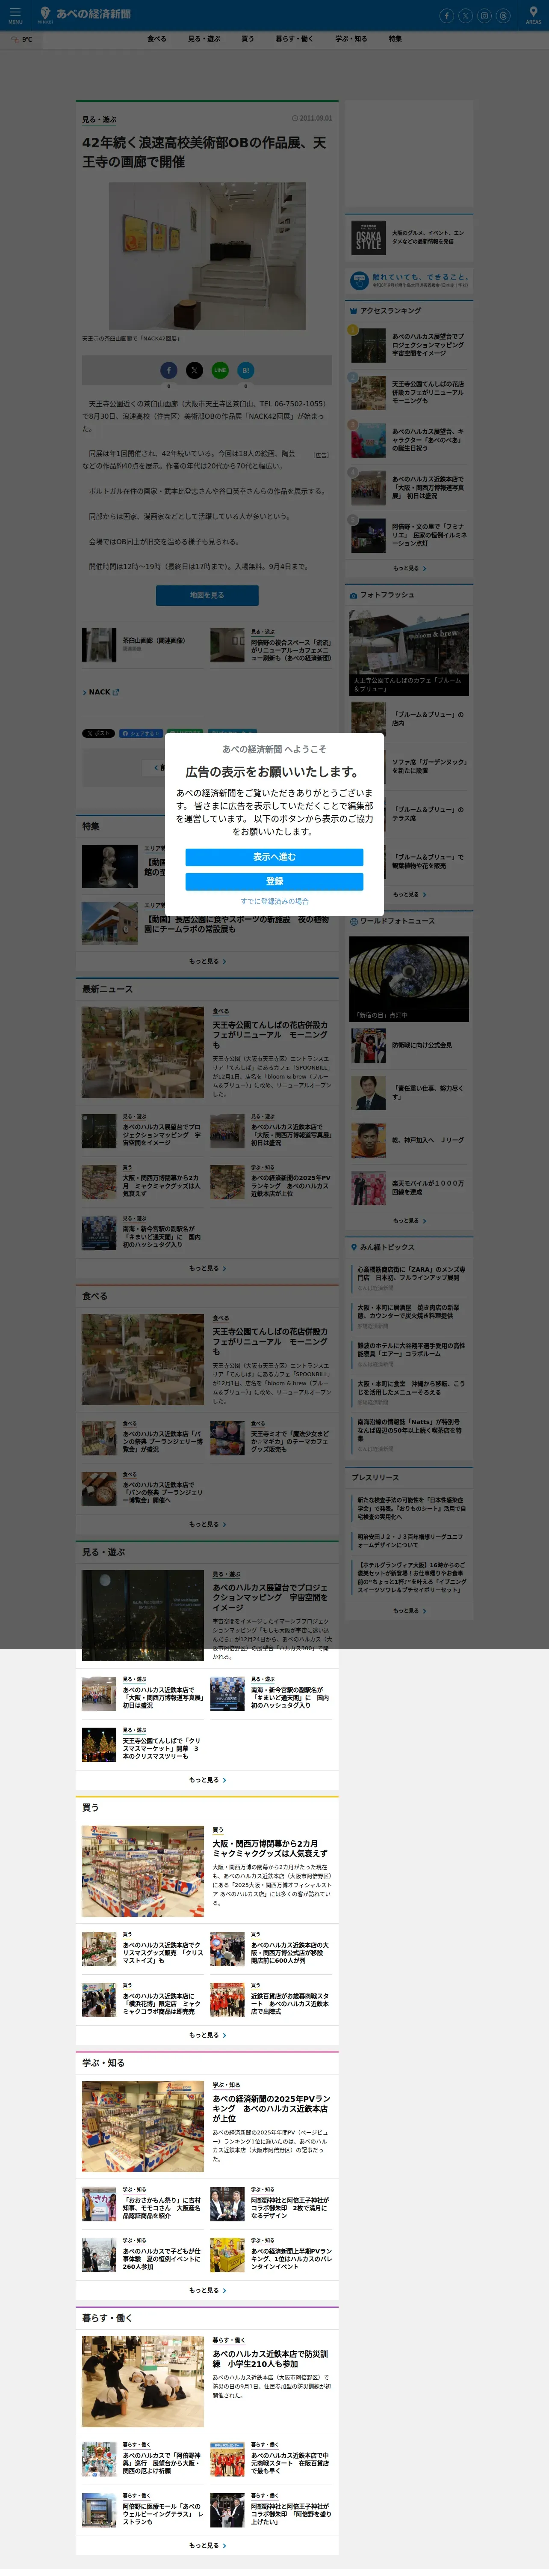Expand もっと見る under アクセスランキング
The image size is (549, 2569).
[410, 569]
